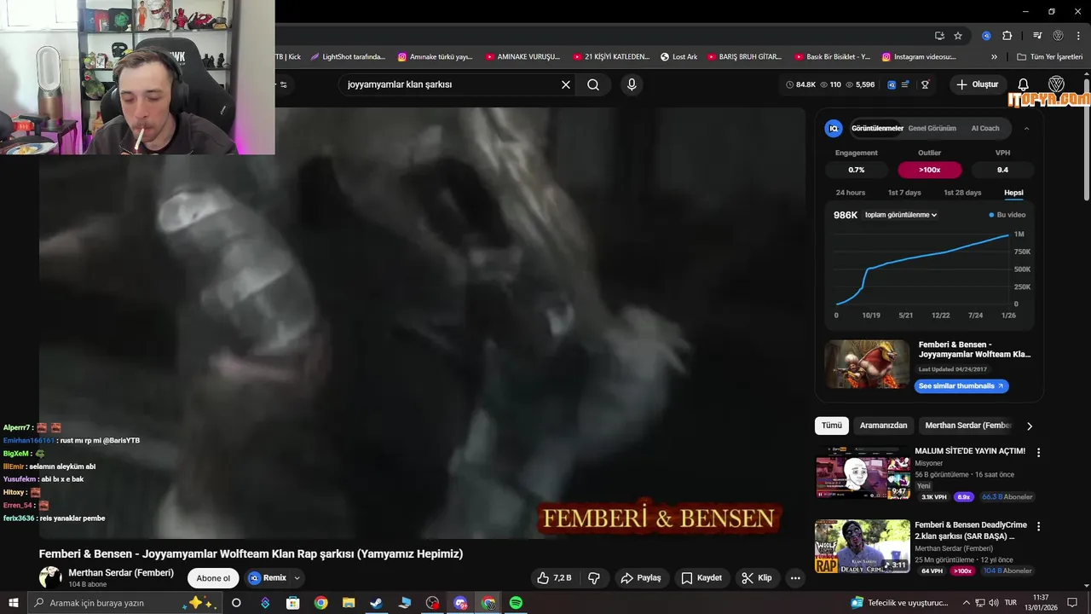Like the video (7,2 B)
The image size is (1091, 614).
click(553, 578)
